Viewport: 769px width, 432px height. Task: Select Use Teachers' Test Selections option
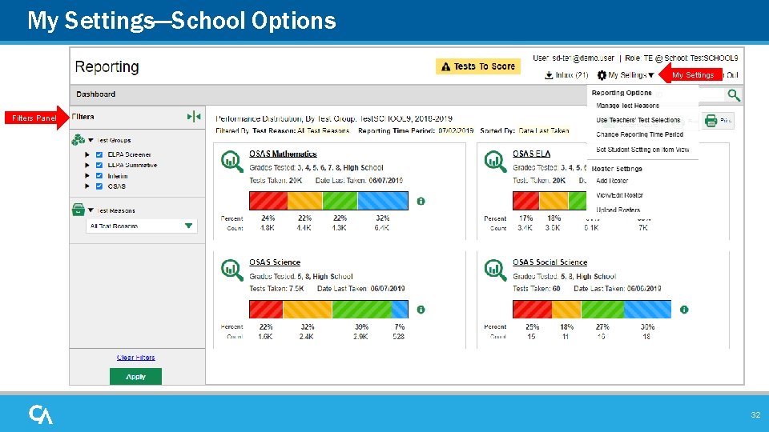point(638,120)
